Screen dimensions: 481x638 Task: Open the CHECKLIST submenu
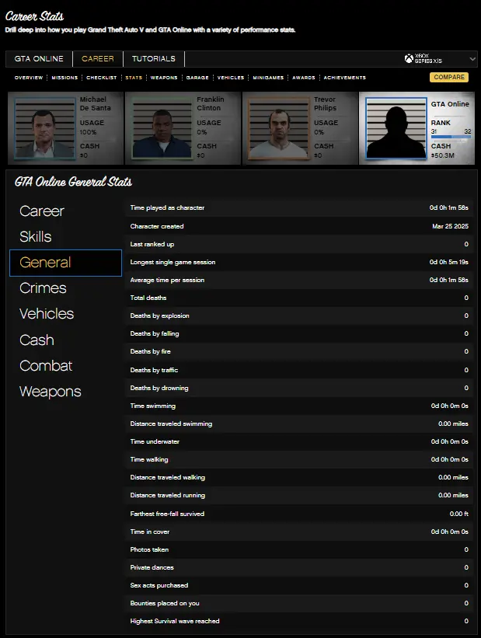point(101,77)
